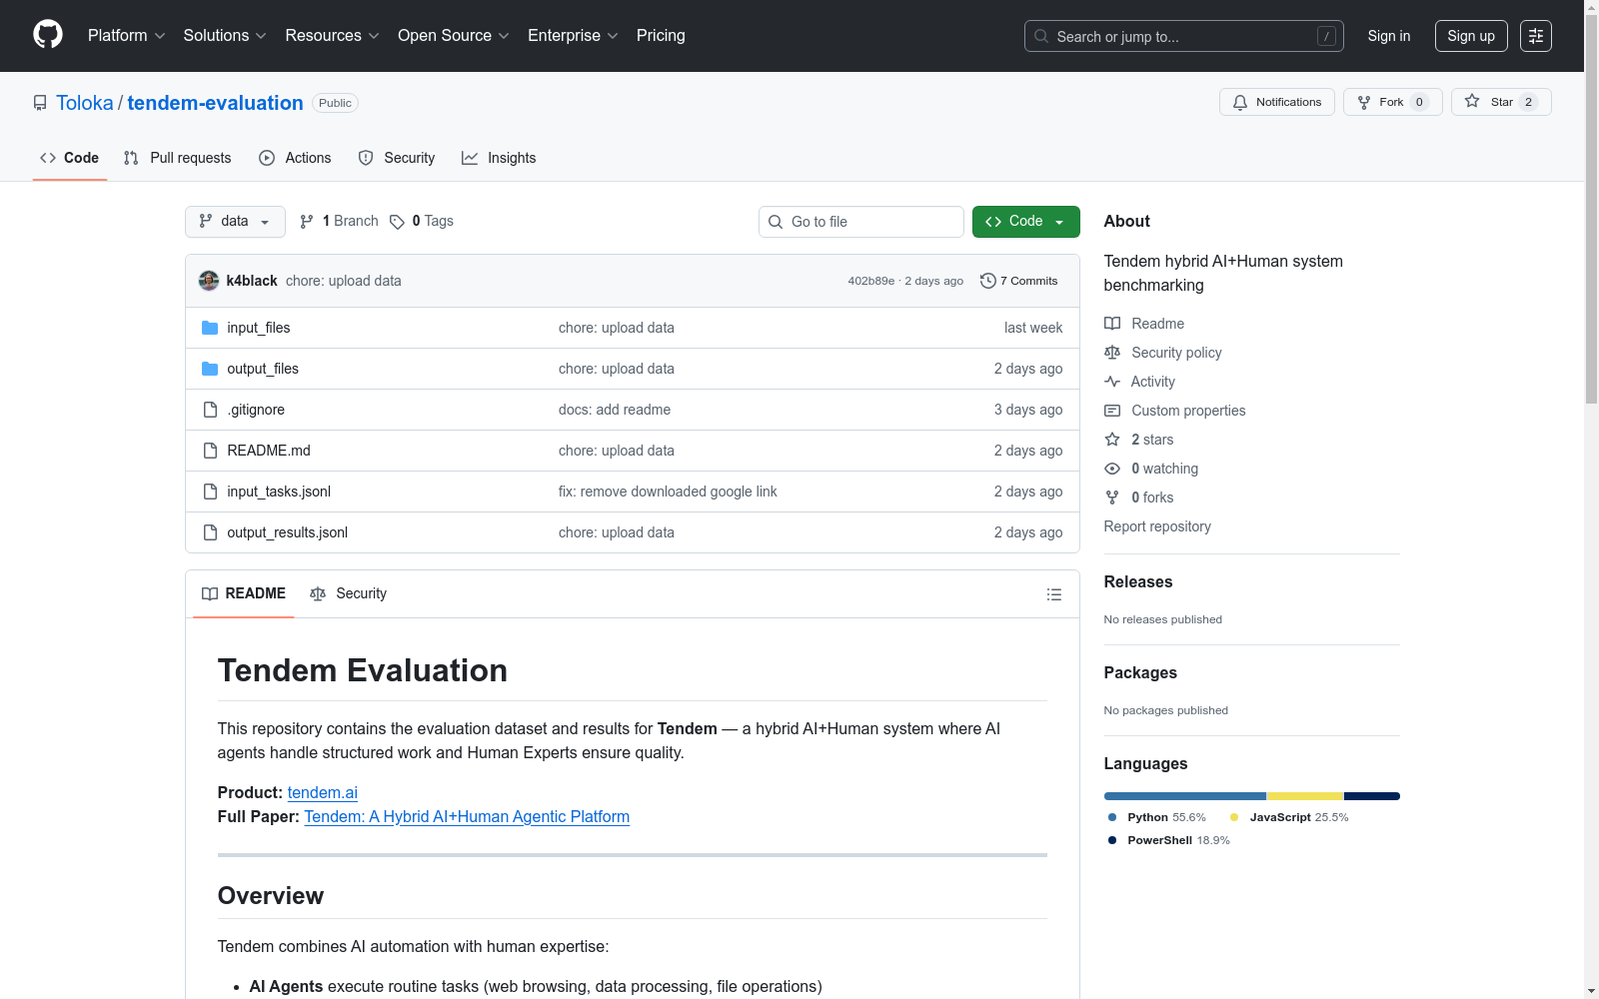Focus the Go to file field
The width and height of the screenshot is (1599, 999).
(861, 222)
